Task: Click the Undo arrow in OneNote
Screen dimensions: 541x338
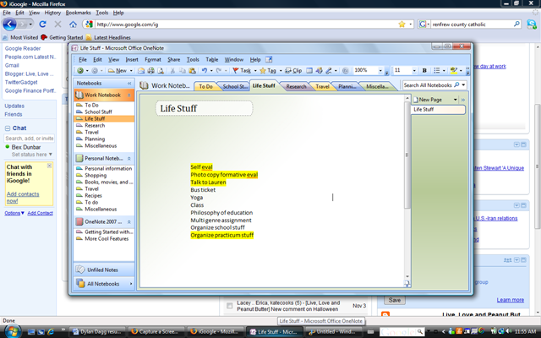Action: pyautogui.click(x=205, y=70)
